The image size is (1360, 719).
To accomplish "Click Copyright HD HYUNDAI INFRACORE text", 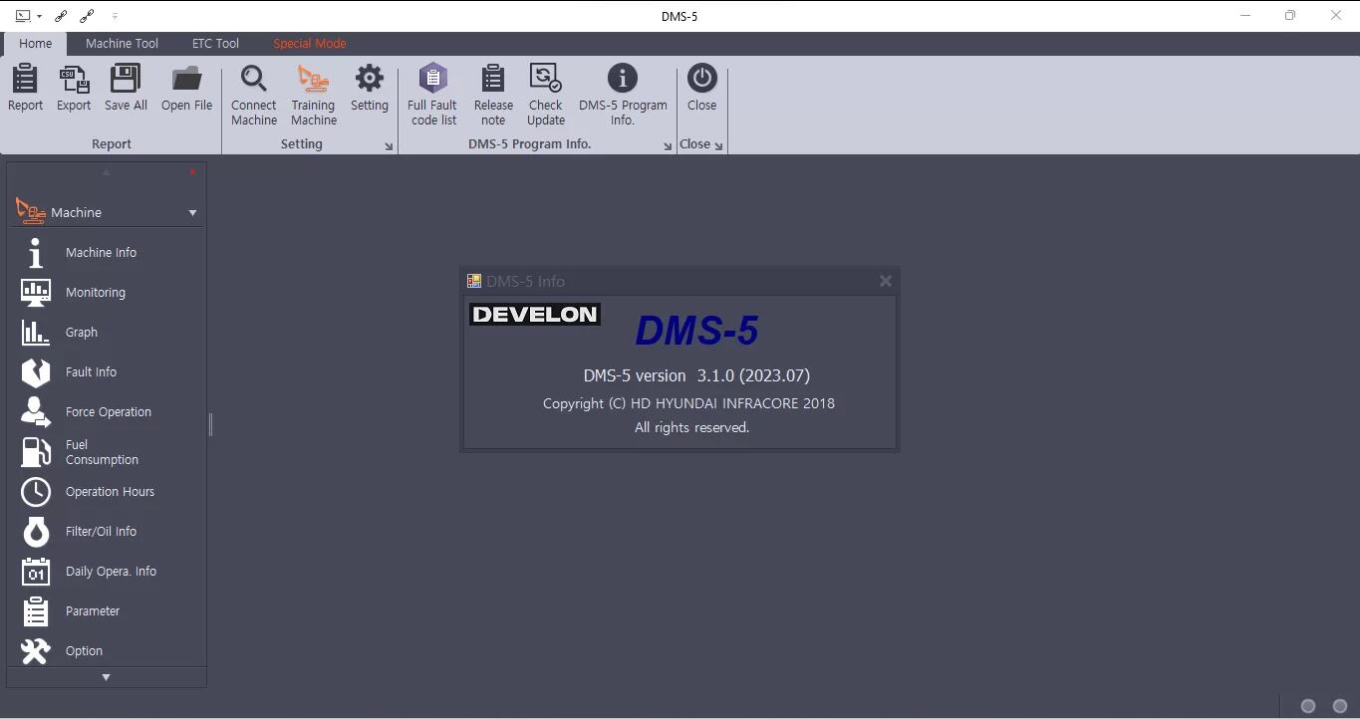I will pyautogui.click(x=688, y=403).
